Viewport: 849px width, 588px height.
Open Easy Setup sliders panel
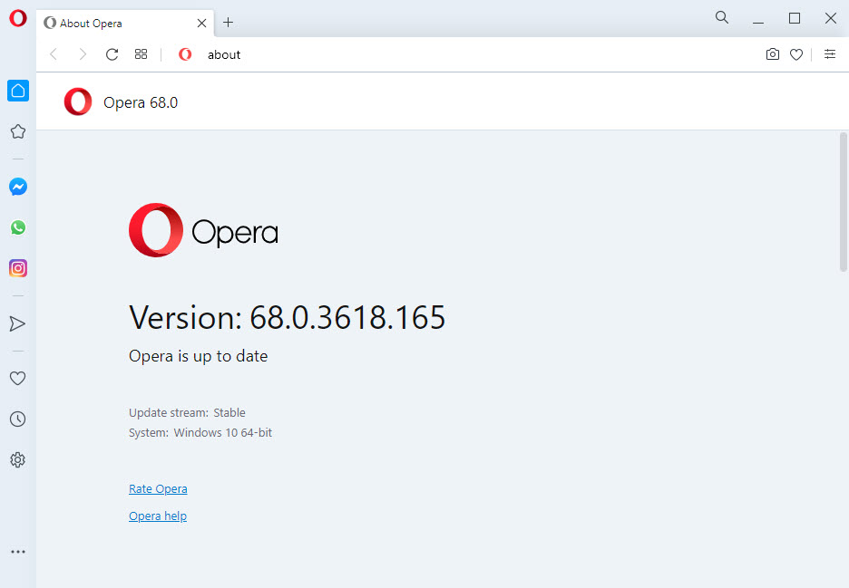830,54
